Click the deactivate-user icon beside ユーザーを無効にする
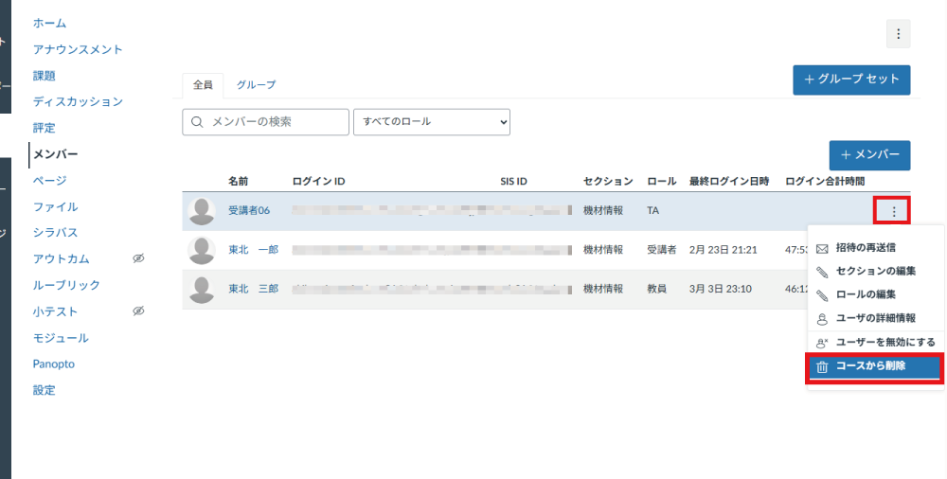Viewport: 947px width, 479px height. pyautogui.click(x=822, y=343)
